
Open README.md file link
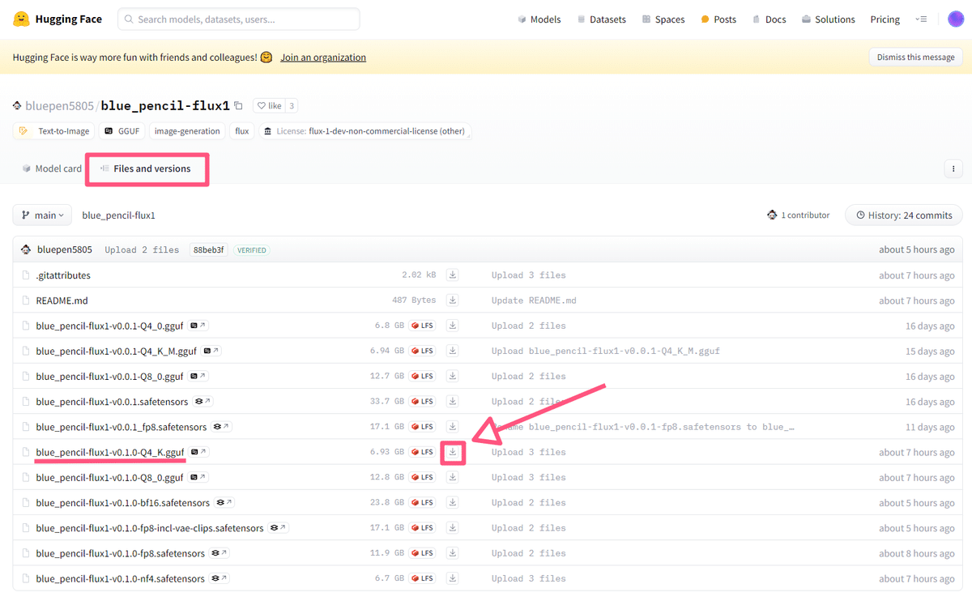coord(62,300)
